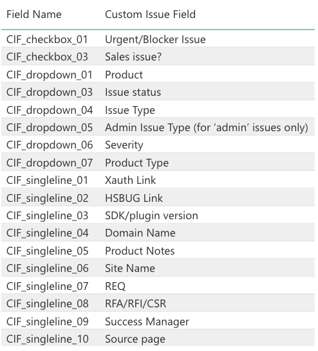318x351 pixels.
Task: Select the RFA/RFI/CSR cell
Action: [x=136, y=304]
